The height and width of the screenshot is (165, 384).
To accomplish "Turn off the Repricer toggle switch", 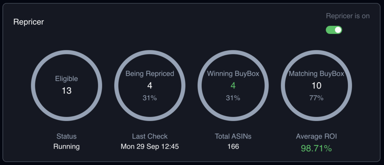I will tap(334, 30).
